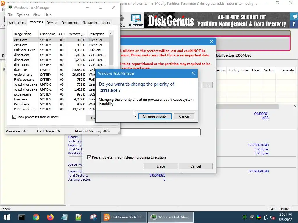This screenshot has height=223, width=298.
Task: Open the DiskGenius Twitter icon link
Action: [295, 16]
